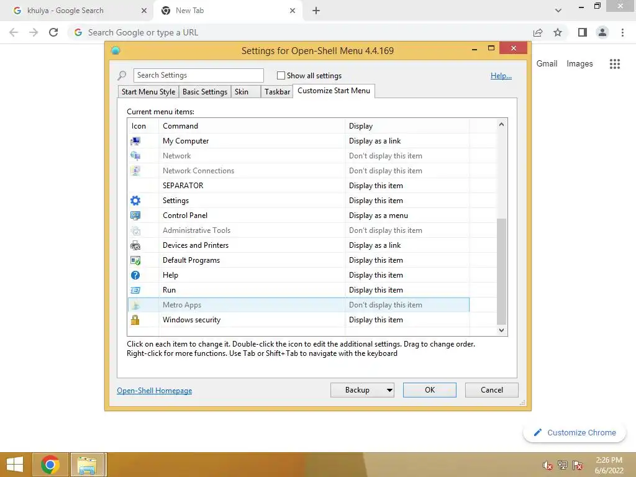
Task: Click the list scroll down arrow
Action: [502, 330]
